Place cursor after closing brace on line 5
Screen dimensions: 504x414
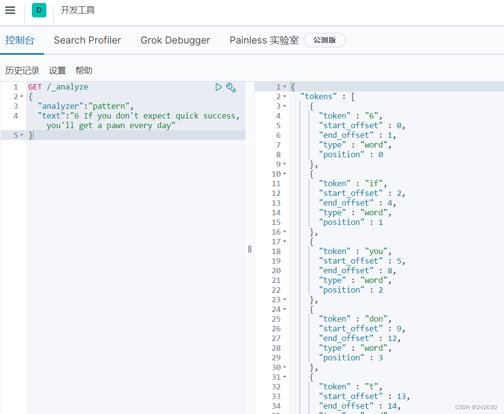tap(33, 135)
